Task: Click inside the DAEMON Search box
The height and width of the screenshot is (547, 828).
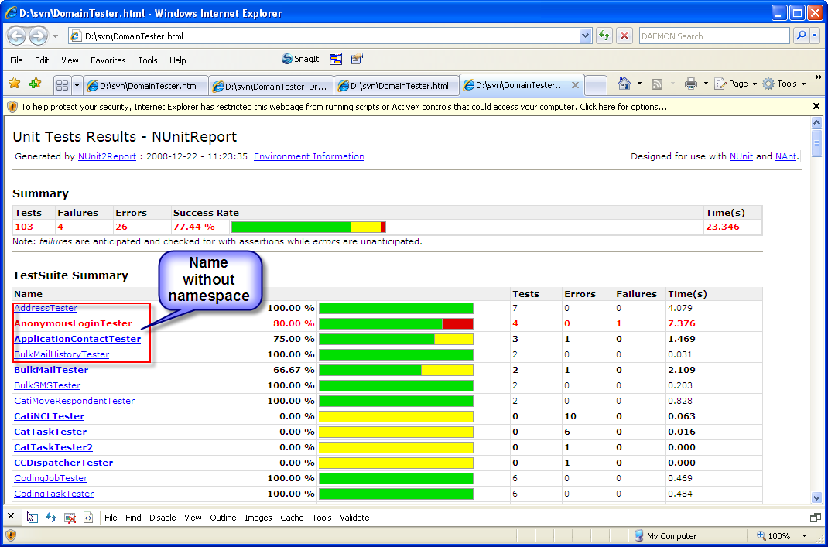Action: tap(712, 36)
